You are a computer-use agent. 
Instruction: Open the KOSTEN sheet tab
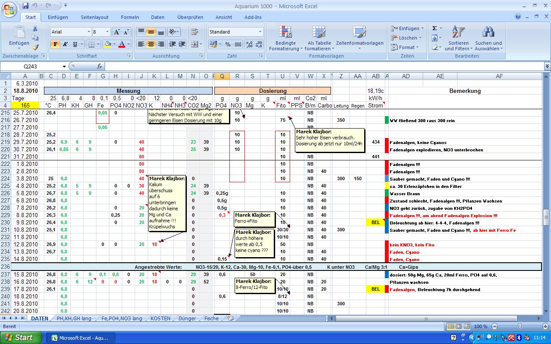(160, 319)
